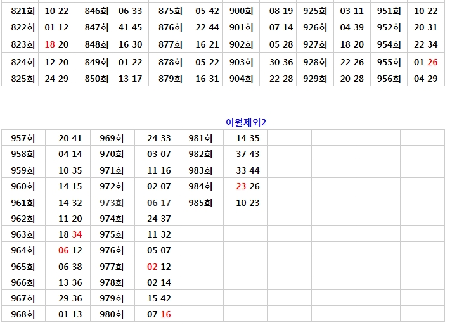Select the 18 34 cell beside 963회
464x330 pixels.
(70, 234)
